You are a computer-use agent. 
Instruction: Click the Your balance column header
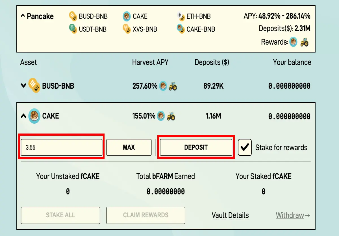[x=292, y=62]
